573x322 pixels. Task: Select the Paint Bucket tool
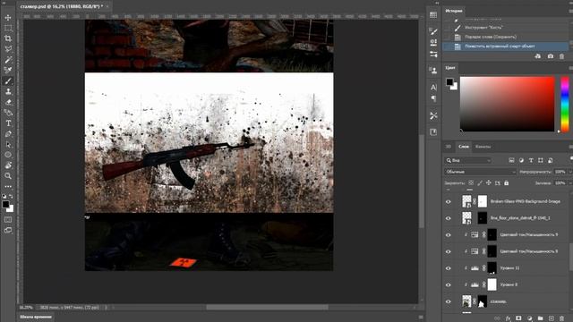(8, 113)
